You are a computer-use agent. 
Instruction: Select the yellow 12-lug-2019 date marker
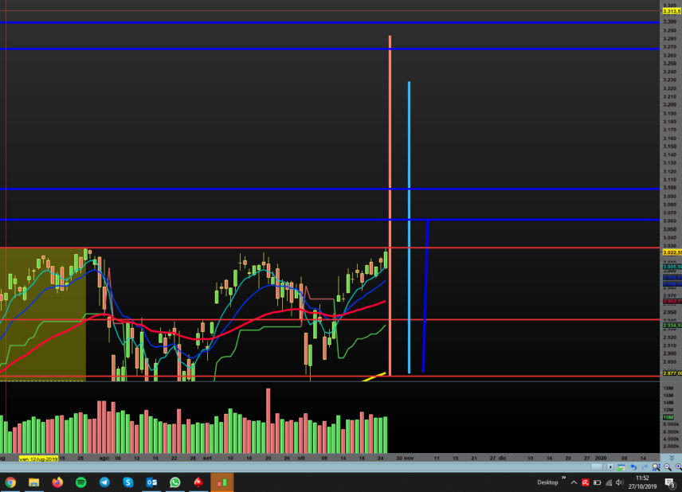click(38, 459)
